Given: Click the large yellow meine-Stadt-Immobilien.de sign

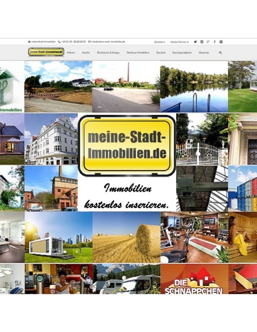Looking at the screenshot, I should (x=127, y=146).
